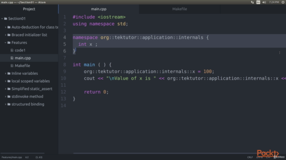Open code1 file from tree
Viewport: 286px width, 160px height.
click(x=20, y=50)
